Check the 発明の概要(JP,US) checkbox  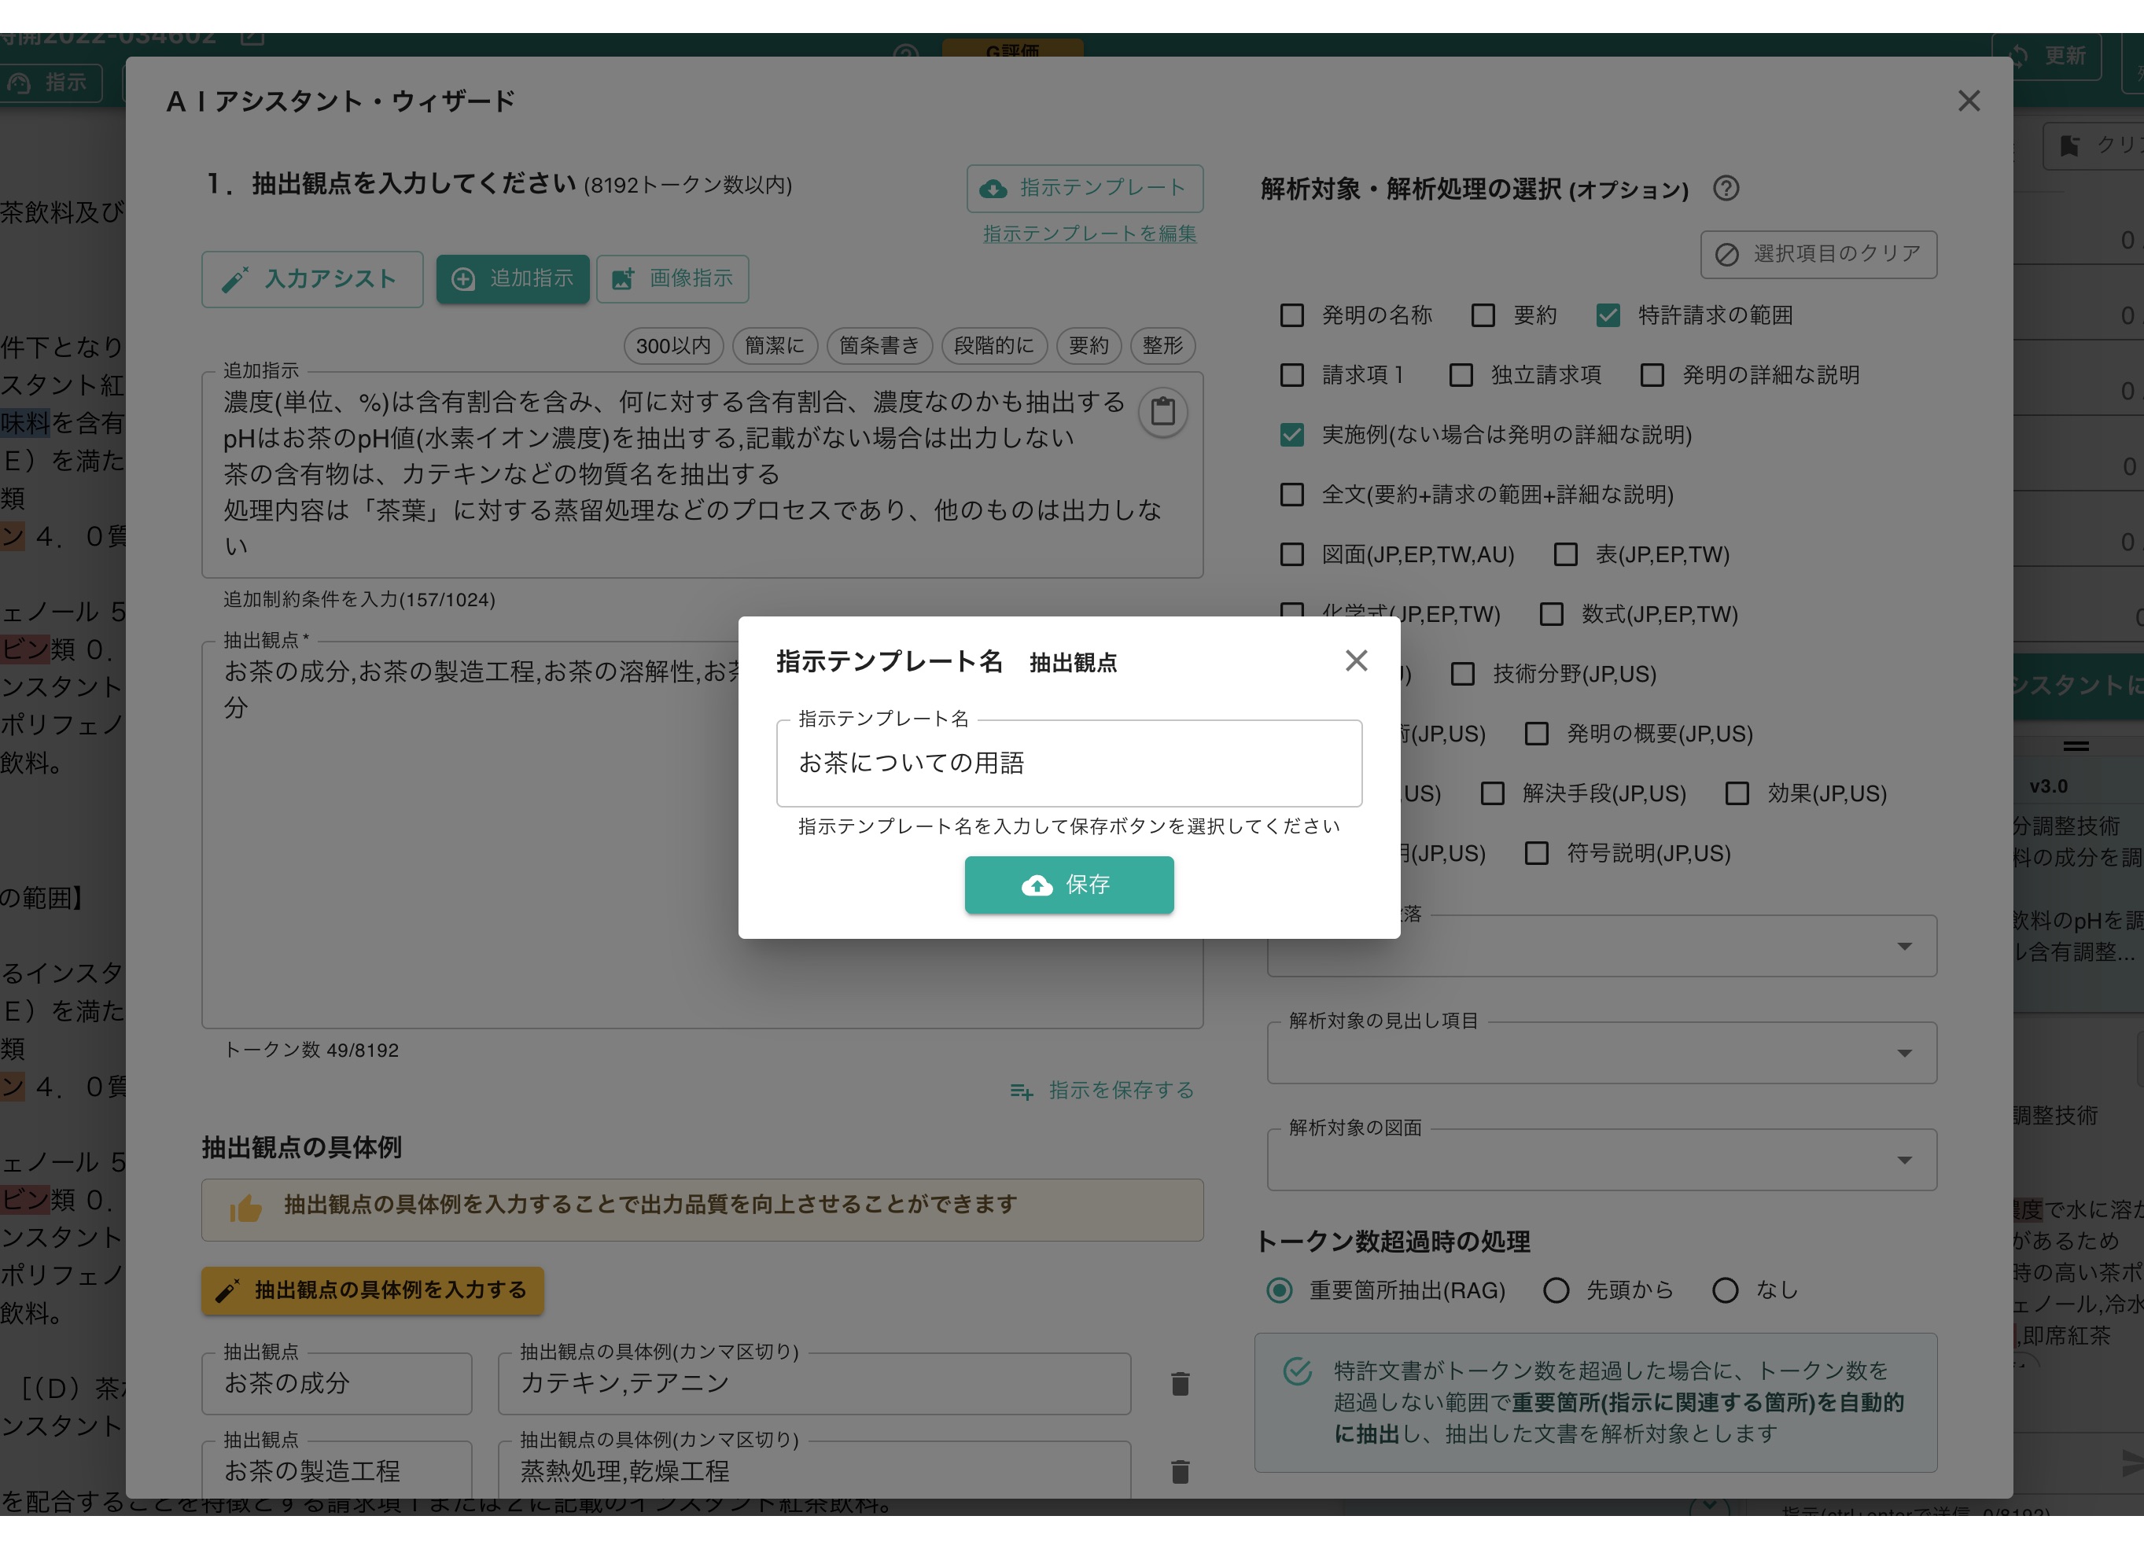coord(1537,734)
